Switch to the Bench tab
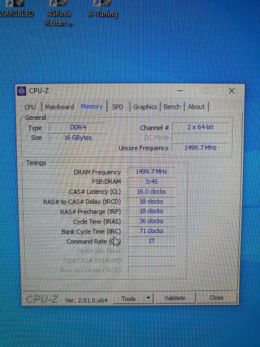This screenshot has width=260, height=347. point(172,107)
